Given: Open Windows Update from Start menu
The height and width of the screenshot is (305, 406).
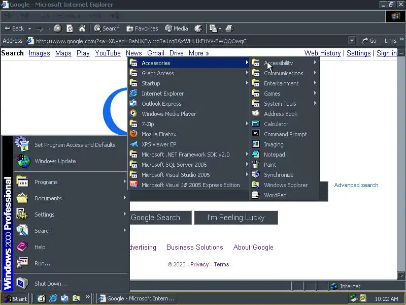Looking at the screenshot, I should point(71,161).
